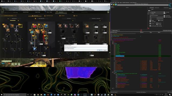The width and height of the screenshot is (172, 96).
Task: Click the chevron left of RESOURCES
Action: coord(8,19)
